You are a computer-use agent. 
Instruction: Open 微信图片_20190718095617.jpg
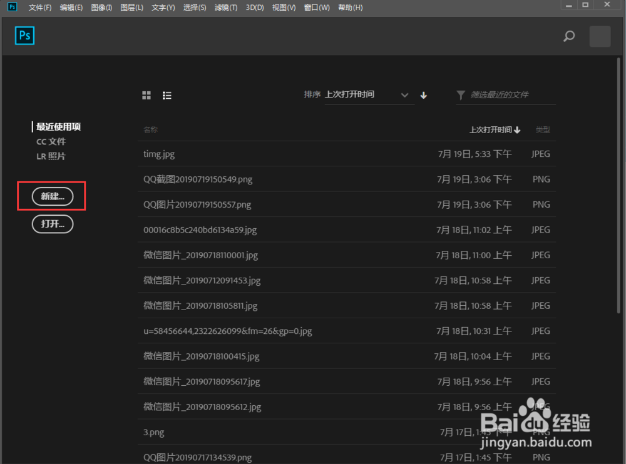(x=347, y=381)
